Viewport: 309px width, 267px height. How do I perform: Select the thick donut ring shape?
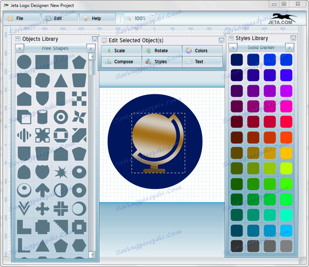click(x=79, y=190)
